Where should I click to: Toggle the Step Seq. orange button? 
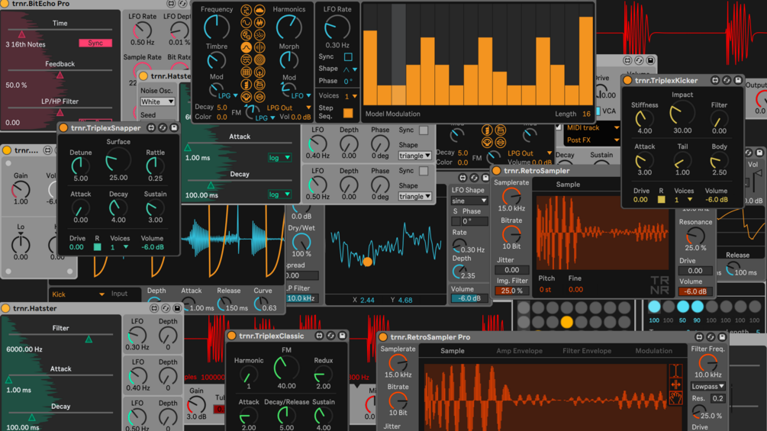click(348, 113)
